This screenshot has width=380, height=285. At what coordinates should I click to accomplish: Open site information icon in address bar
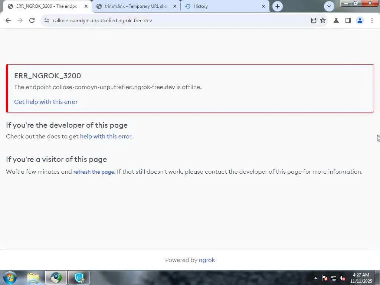point(46,20)
